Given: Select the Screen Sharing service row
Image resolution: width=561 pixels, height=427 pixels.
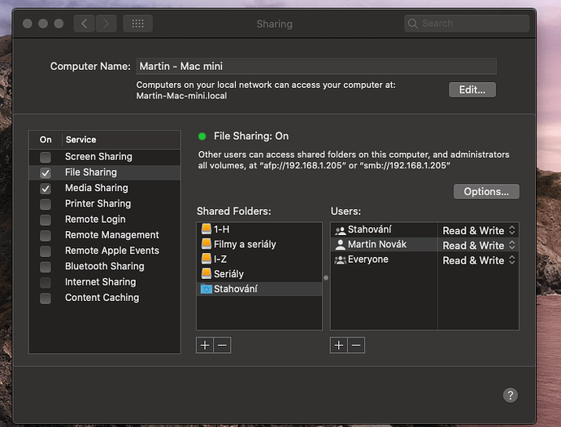Looking at the screenshot, I should pyautogui.click(x=104, y=157).
